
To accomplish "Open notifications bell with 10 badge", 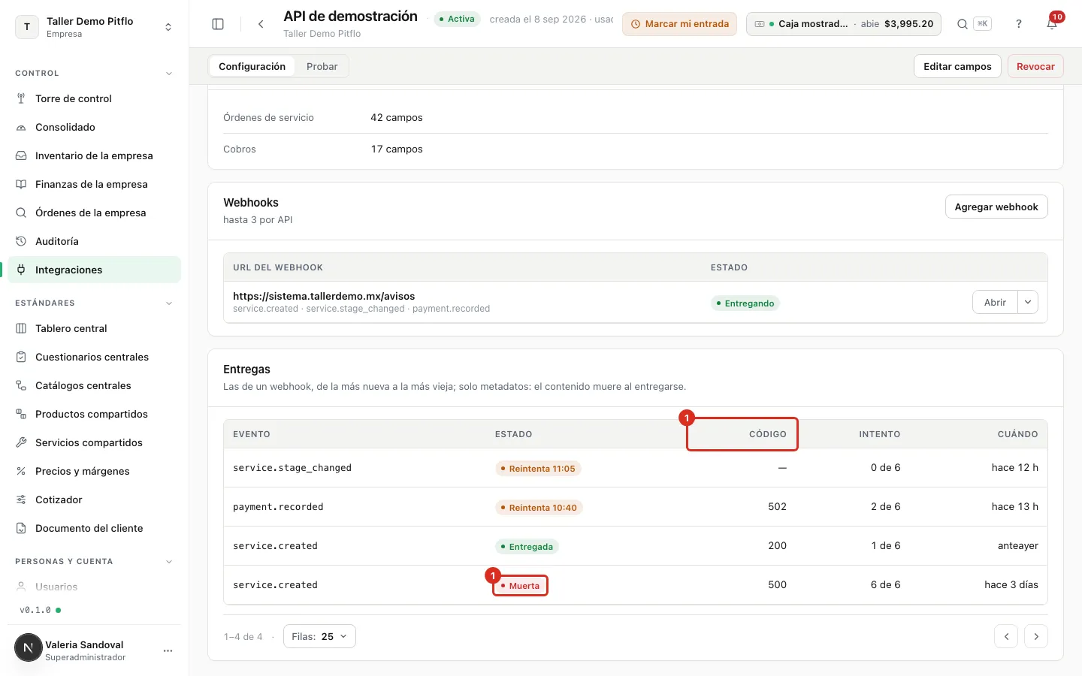I will click(1052, 24).
